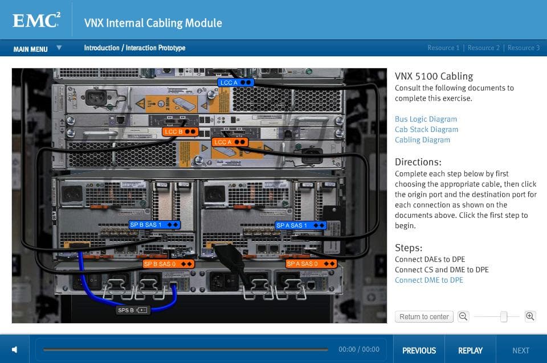
Task: Click the zoom level slider handle
Action: tap(504, 317)
